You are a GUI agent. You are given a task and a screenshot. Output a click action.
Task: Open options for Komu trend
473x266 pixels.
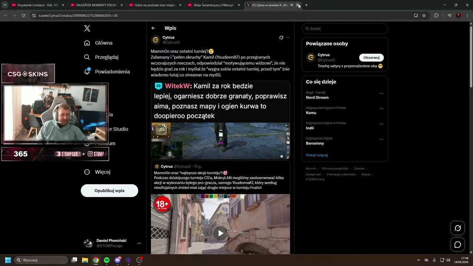[x=382, y=109]
